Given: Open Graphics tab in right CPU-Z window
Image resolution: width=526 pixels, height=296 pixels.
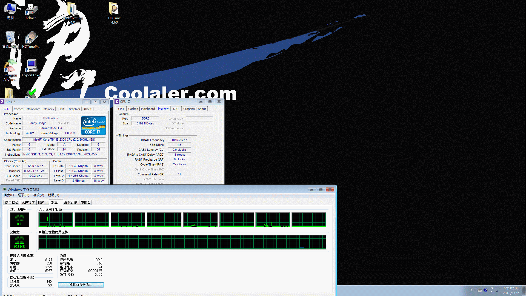Looking at the screenshot, I should 189,109.
